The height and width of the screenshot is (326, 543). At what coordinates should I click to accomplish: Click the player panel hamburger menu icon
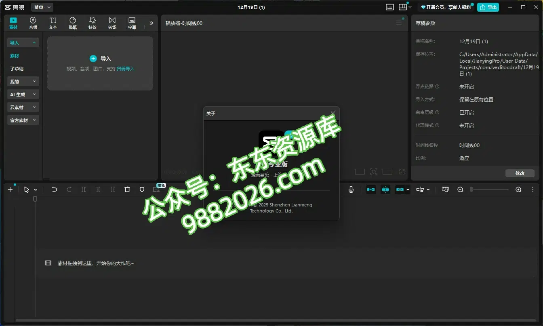(x=399, y=23)
